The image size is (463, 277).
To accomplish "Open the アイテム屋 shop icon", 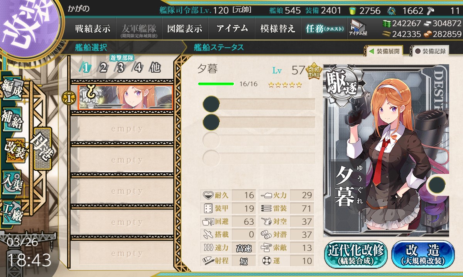I will click(358, 28).
